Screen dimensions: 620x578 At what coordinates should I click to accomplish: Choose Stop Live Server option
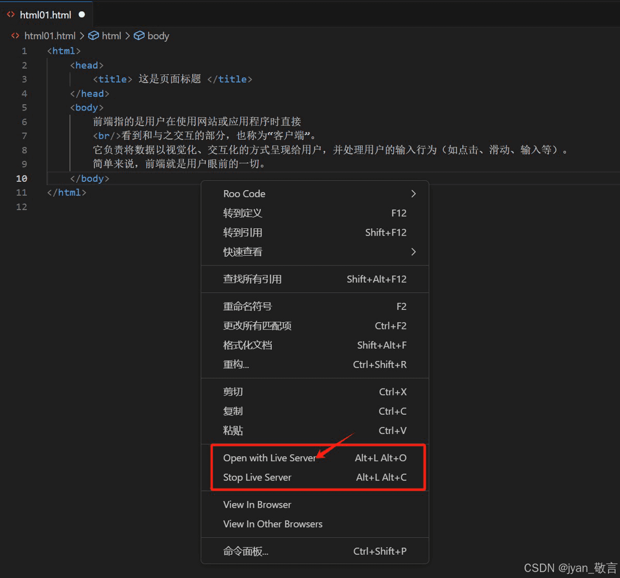click(x=257, y=477)
